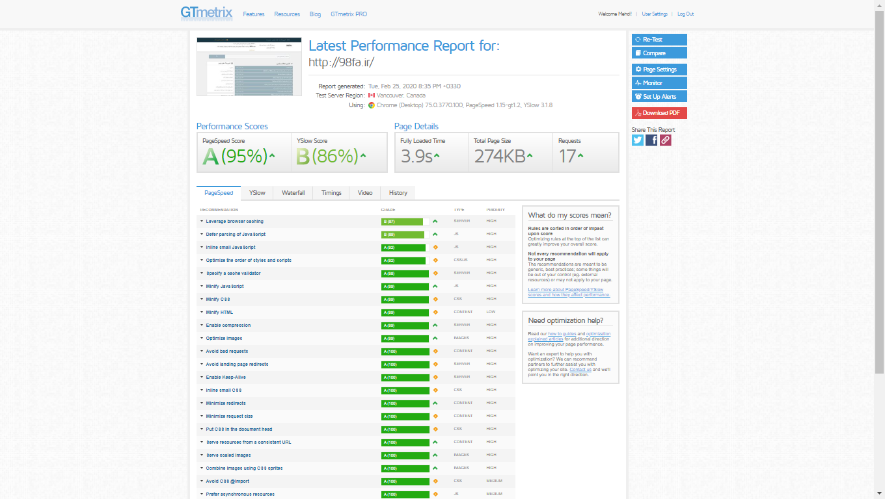Click green trend arrow beside PageSpeed Score
The height and width of the screenshot is (499, 885).
tap(272, 156)
